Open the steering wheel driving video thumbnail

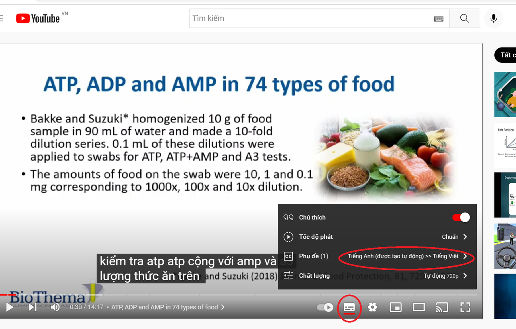(505, 246)
